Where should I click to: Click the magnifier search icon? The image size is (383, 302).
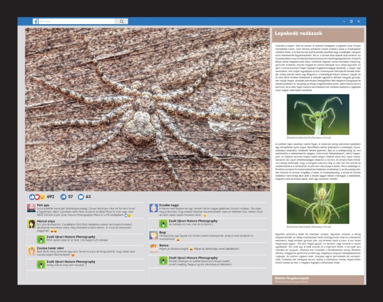[x=122, y=21]
